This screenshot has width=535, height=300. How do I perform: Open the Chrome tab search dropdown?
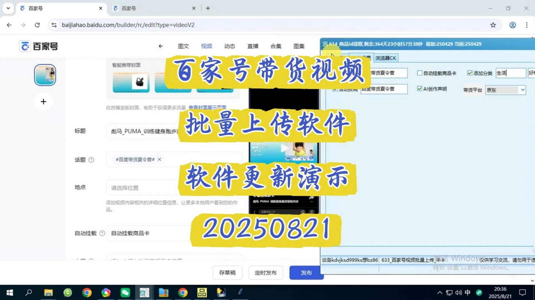coord(8,8)
